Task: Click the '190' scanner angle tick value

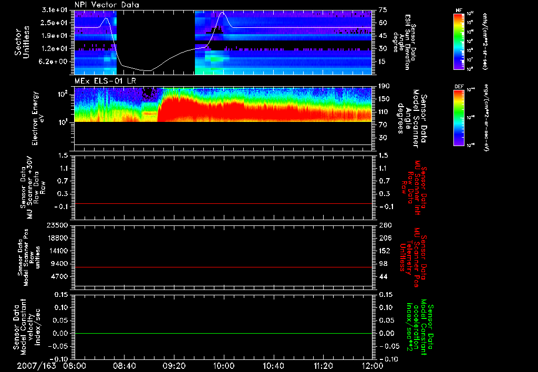Action: (x=385, y=86)
